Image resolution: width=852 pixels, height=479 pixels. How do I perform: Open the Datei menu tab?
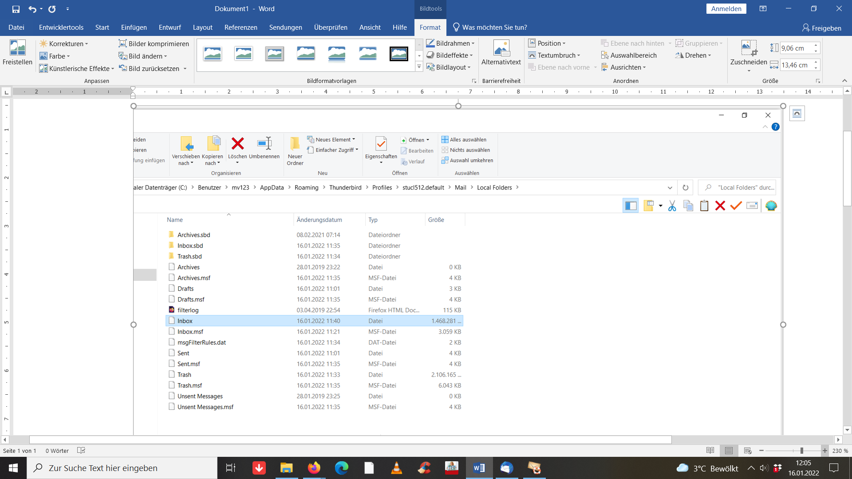(16, 27)
